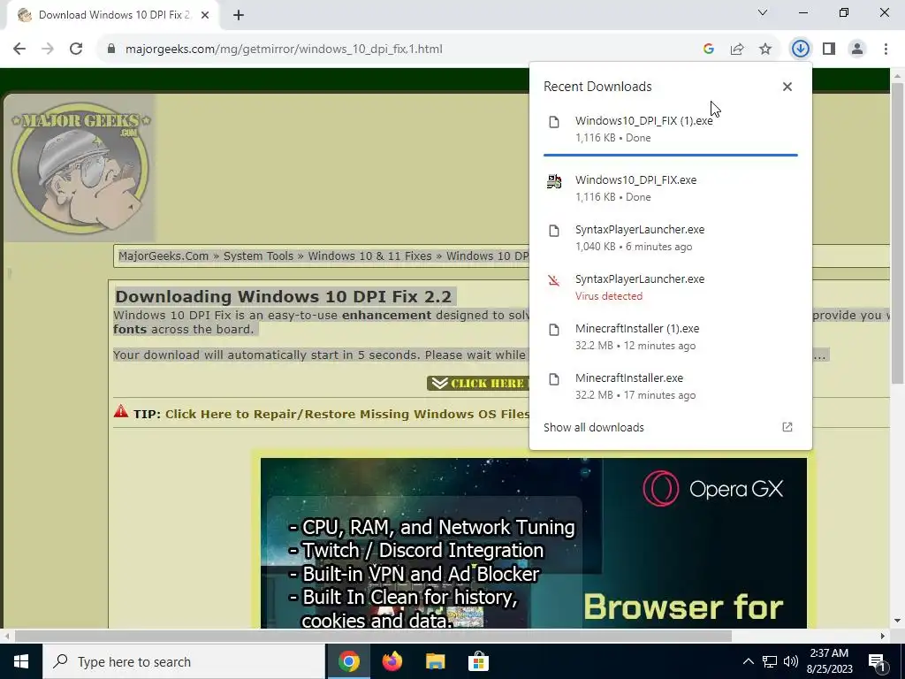Open volume control tray icon

(791, 661)
